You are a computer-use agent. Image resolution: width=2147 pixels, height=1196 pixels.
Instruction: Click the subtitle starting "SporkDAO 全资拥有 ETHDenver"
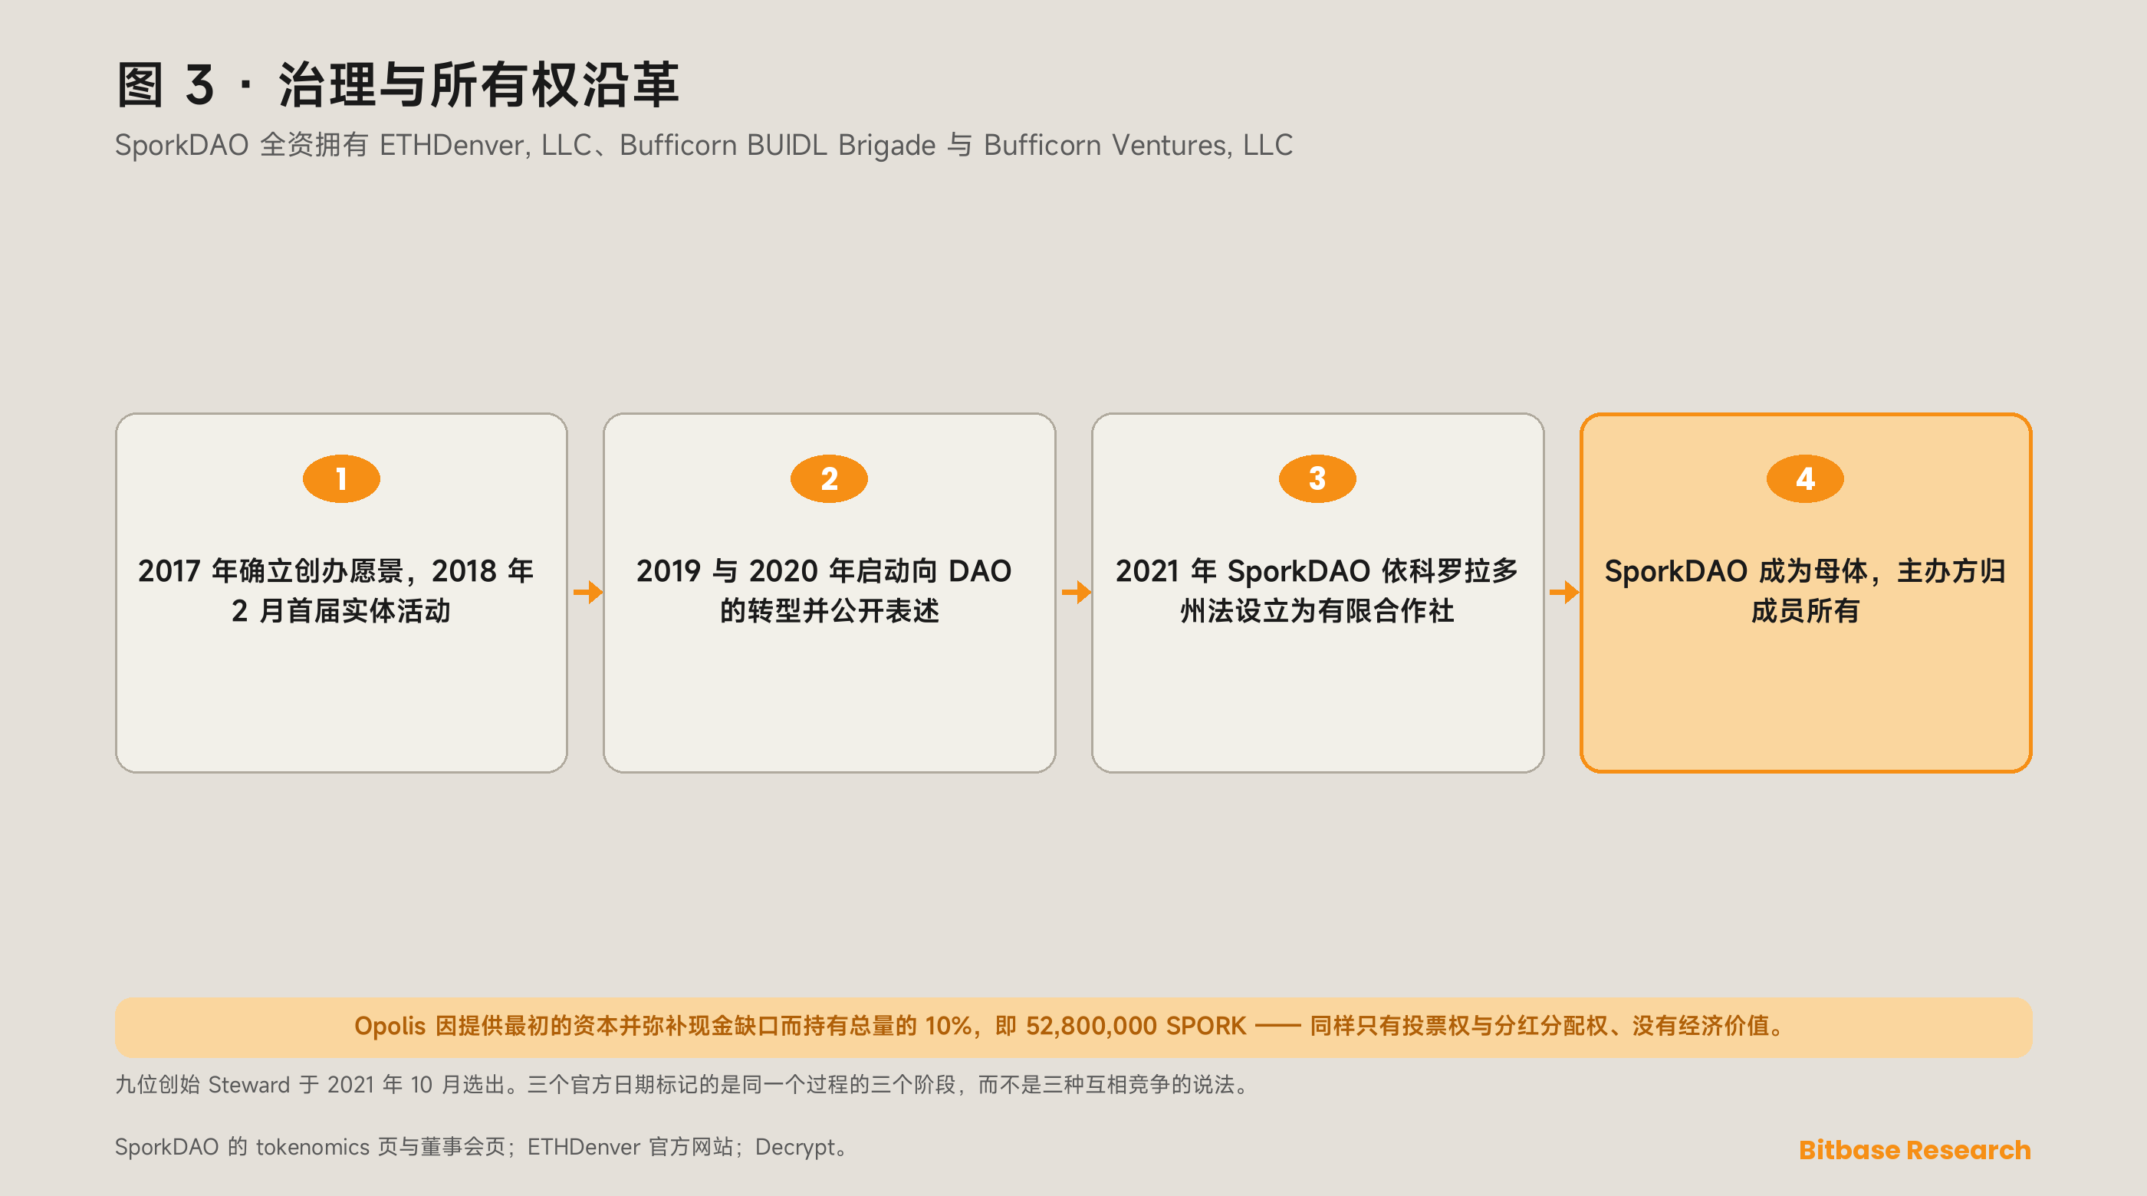(x=703, y=145)
